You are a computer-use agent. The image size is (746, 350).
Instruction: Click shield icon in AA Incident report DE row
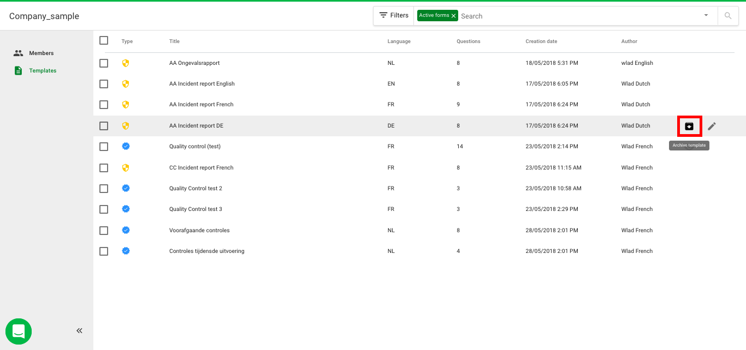(126, 126)
